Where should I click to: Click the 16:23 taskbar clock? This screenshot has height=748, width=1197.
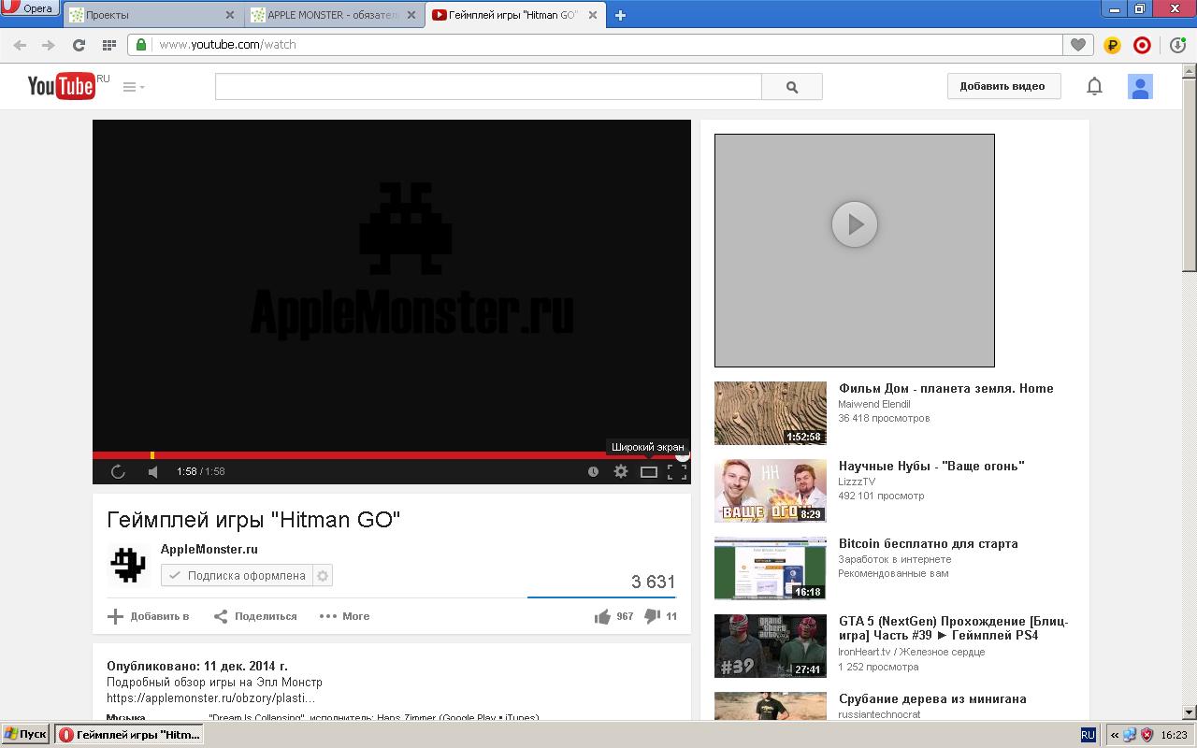coord(1174,735)
